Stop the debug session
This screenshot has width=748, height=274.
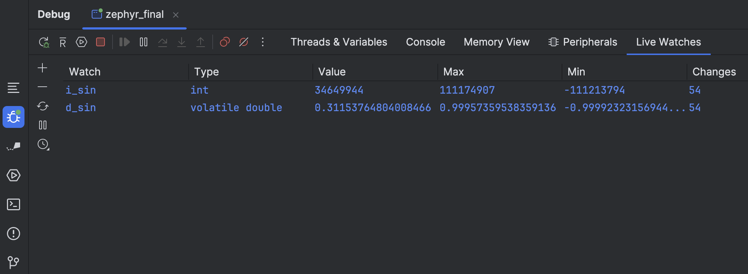tap(100, 42)
